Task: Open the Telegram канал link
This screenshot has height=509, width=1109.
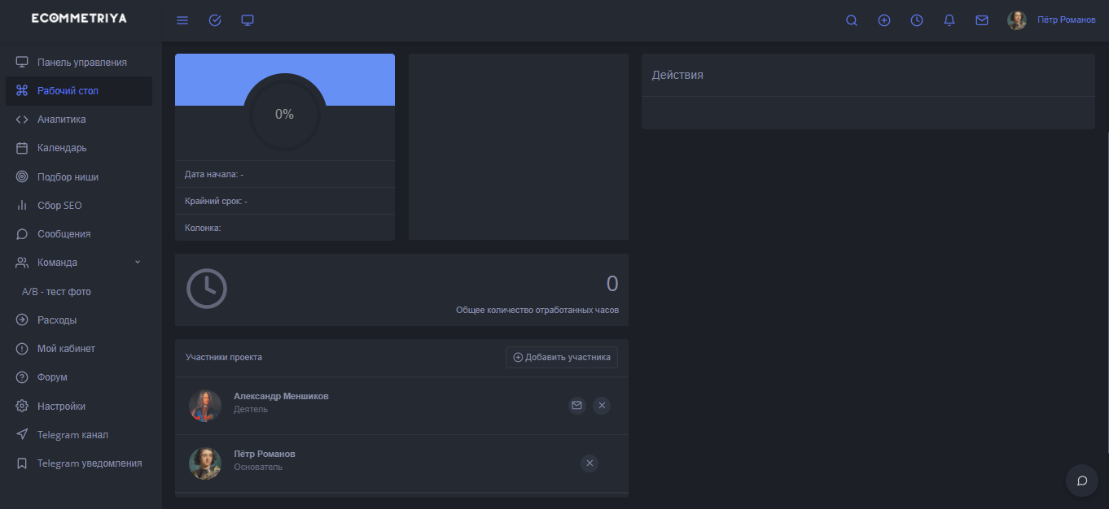Action: click(72, 435)
